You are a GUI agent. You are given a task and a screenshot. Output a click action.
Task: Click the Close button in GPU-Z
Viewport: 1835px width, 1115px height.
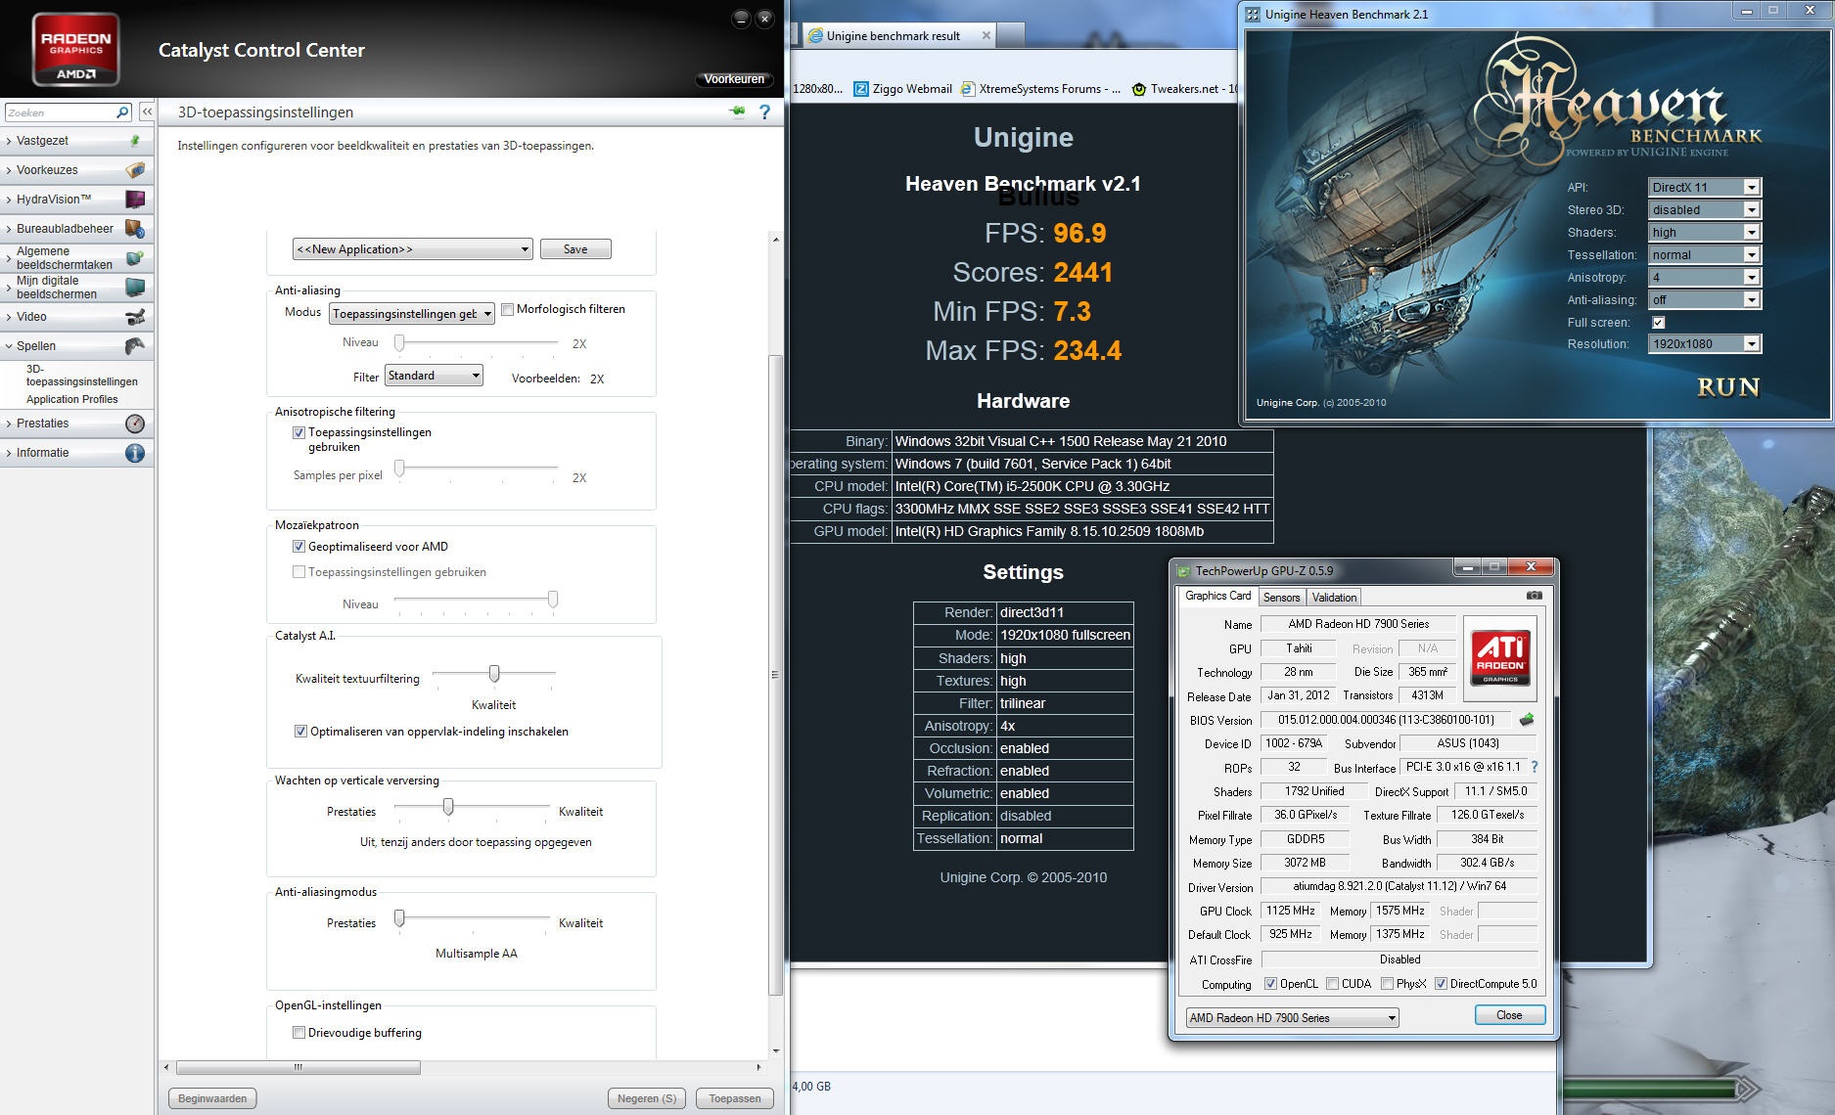[1509, 1015]
